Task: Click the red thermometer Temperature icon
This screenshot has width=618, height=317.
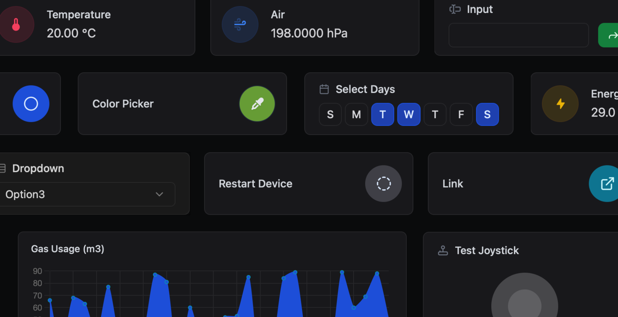Action: pos(16,25)
